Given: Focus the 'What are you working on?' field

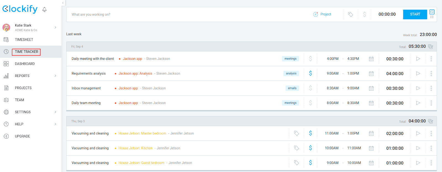Looking at the screenshot, I should (188, 14).
